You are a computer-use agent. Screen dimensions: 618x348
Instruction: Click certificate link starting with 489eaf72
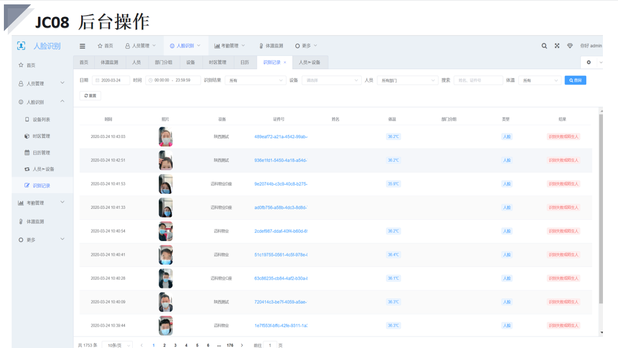pyautogui.click(x=281, y=137)
